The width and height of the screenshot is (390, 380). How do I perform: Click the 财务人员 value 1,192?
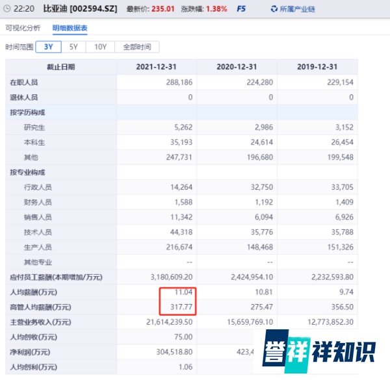coord(264,202)
